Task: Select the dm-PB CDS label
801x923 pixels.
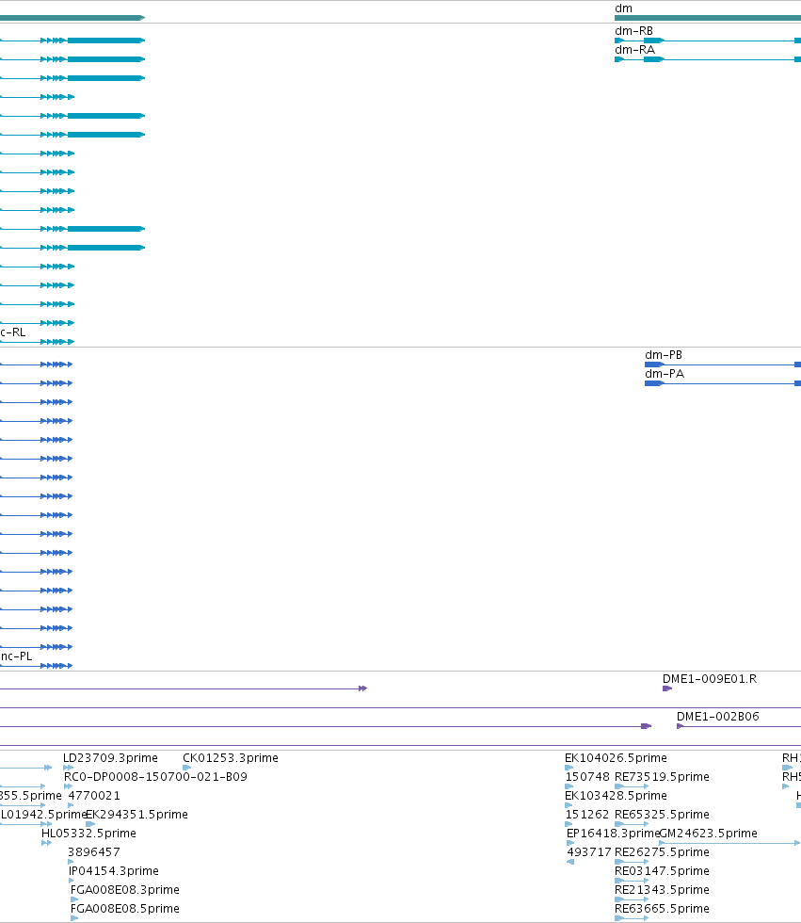Action: (x=664, y=355)
